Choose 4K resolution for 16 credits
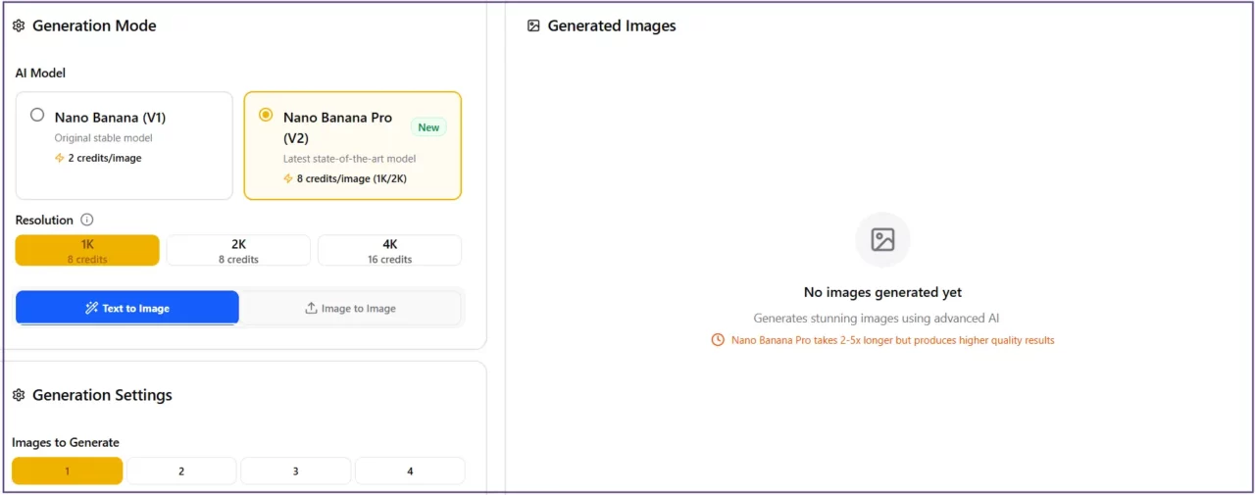Screen dimensions: 1255x495 389,250
